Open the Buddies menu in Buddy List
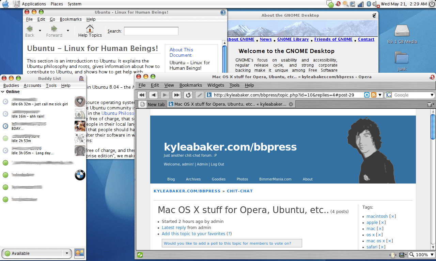The height and width of the screenshot is (261, 436). click(11, 86)
